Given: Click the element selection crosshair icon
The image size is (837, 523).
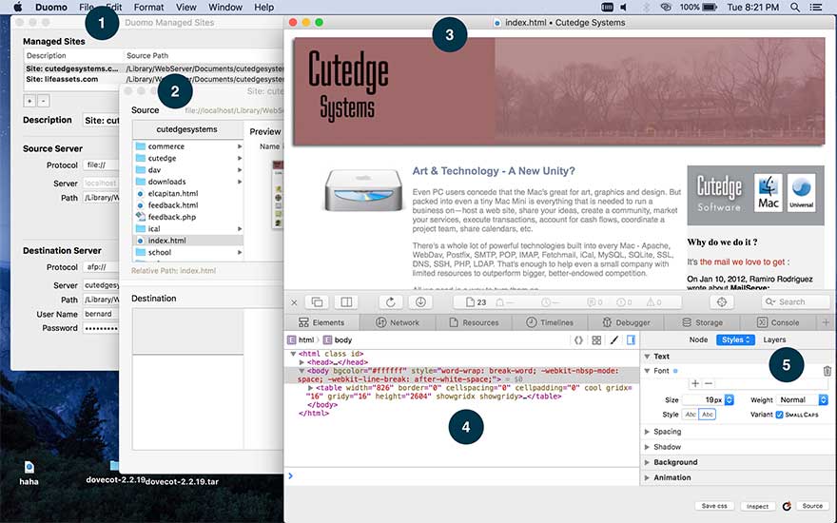Looking at the screenshot, I should click(721, 301).
